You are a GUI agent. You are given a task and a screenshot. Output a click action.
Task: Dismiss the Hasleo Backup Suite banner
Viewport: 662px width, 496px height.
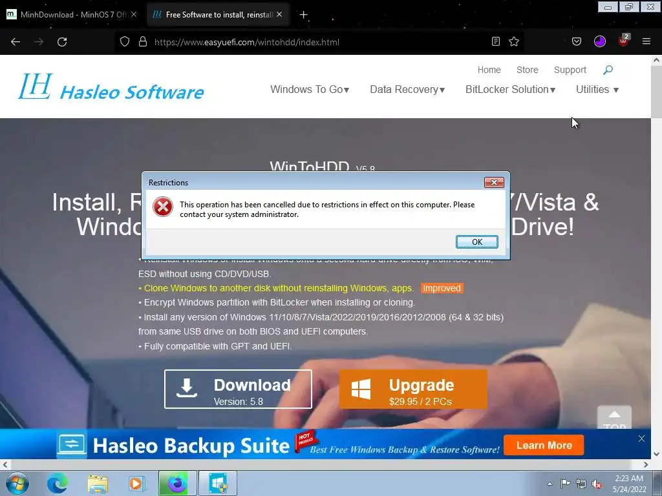click(x=641, y=439)
